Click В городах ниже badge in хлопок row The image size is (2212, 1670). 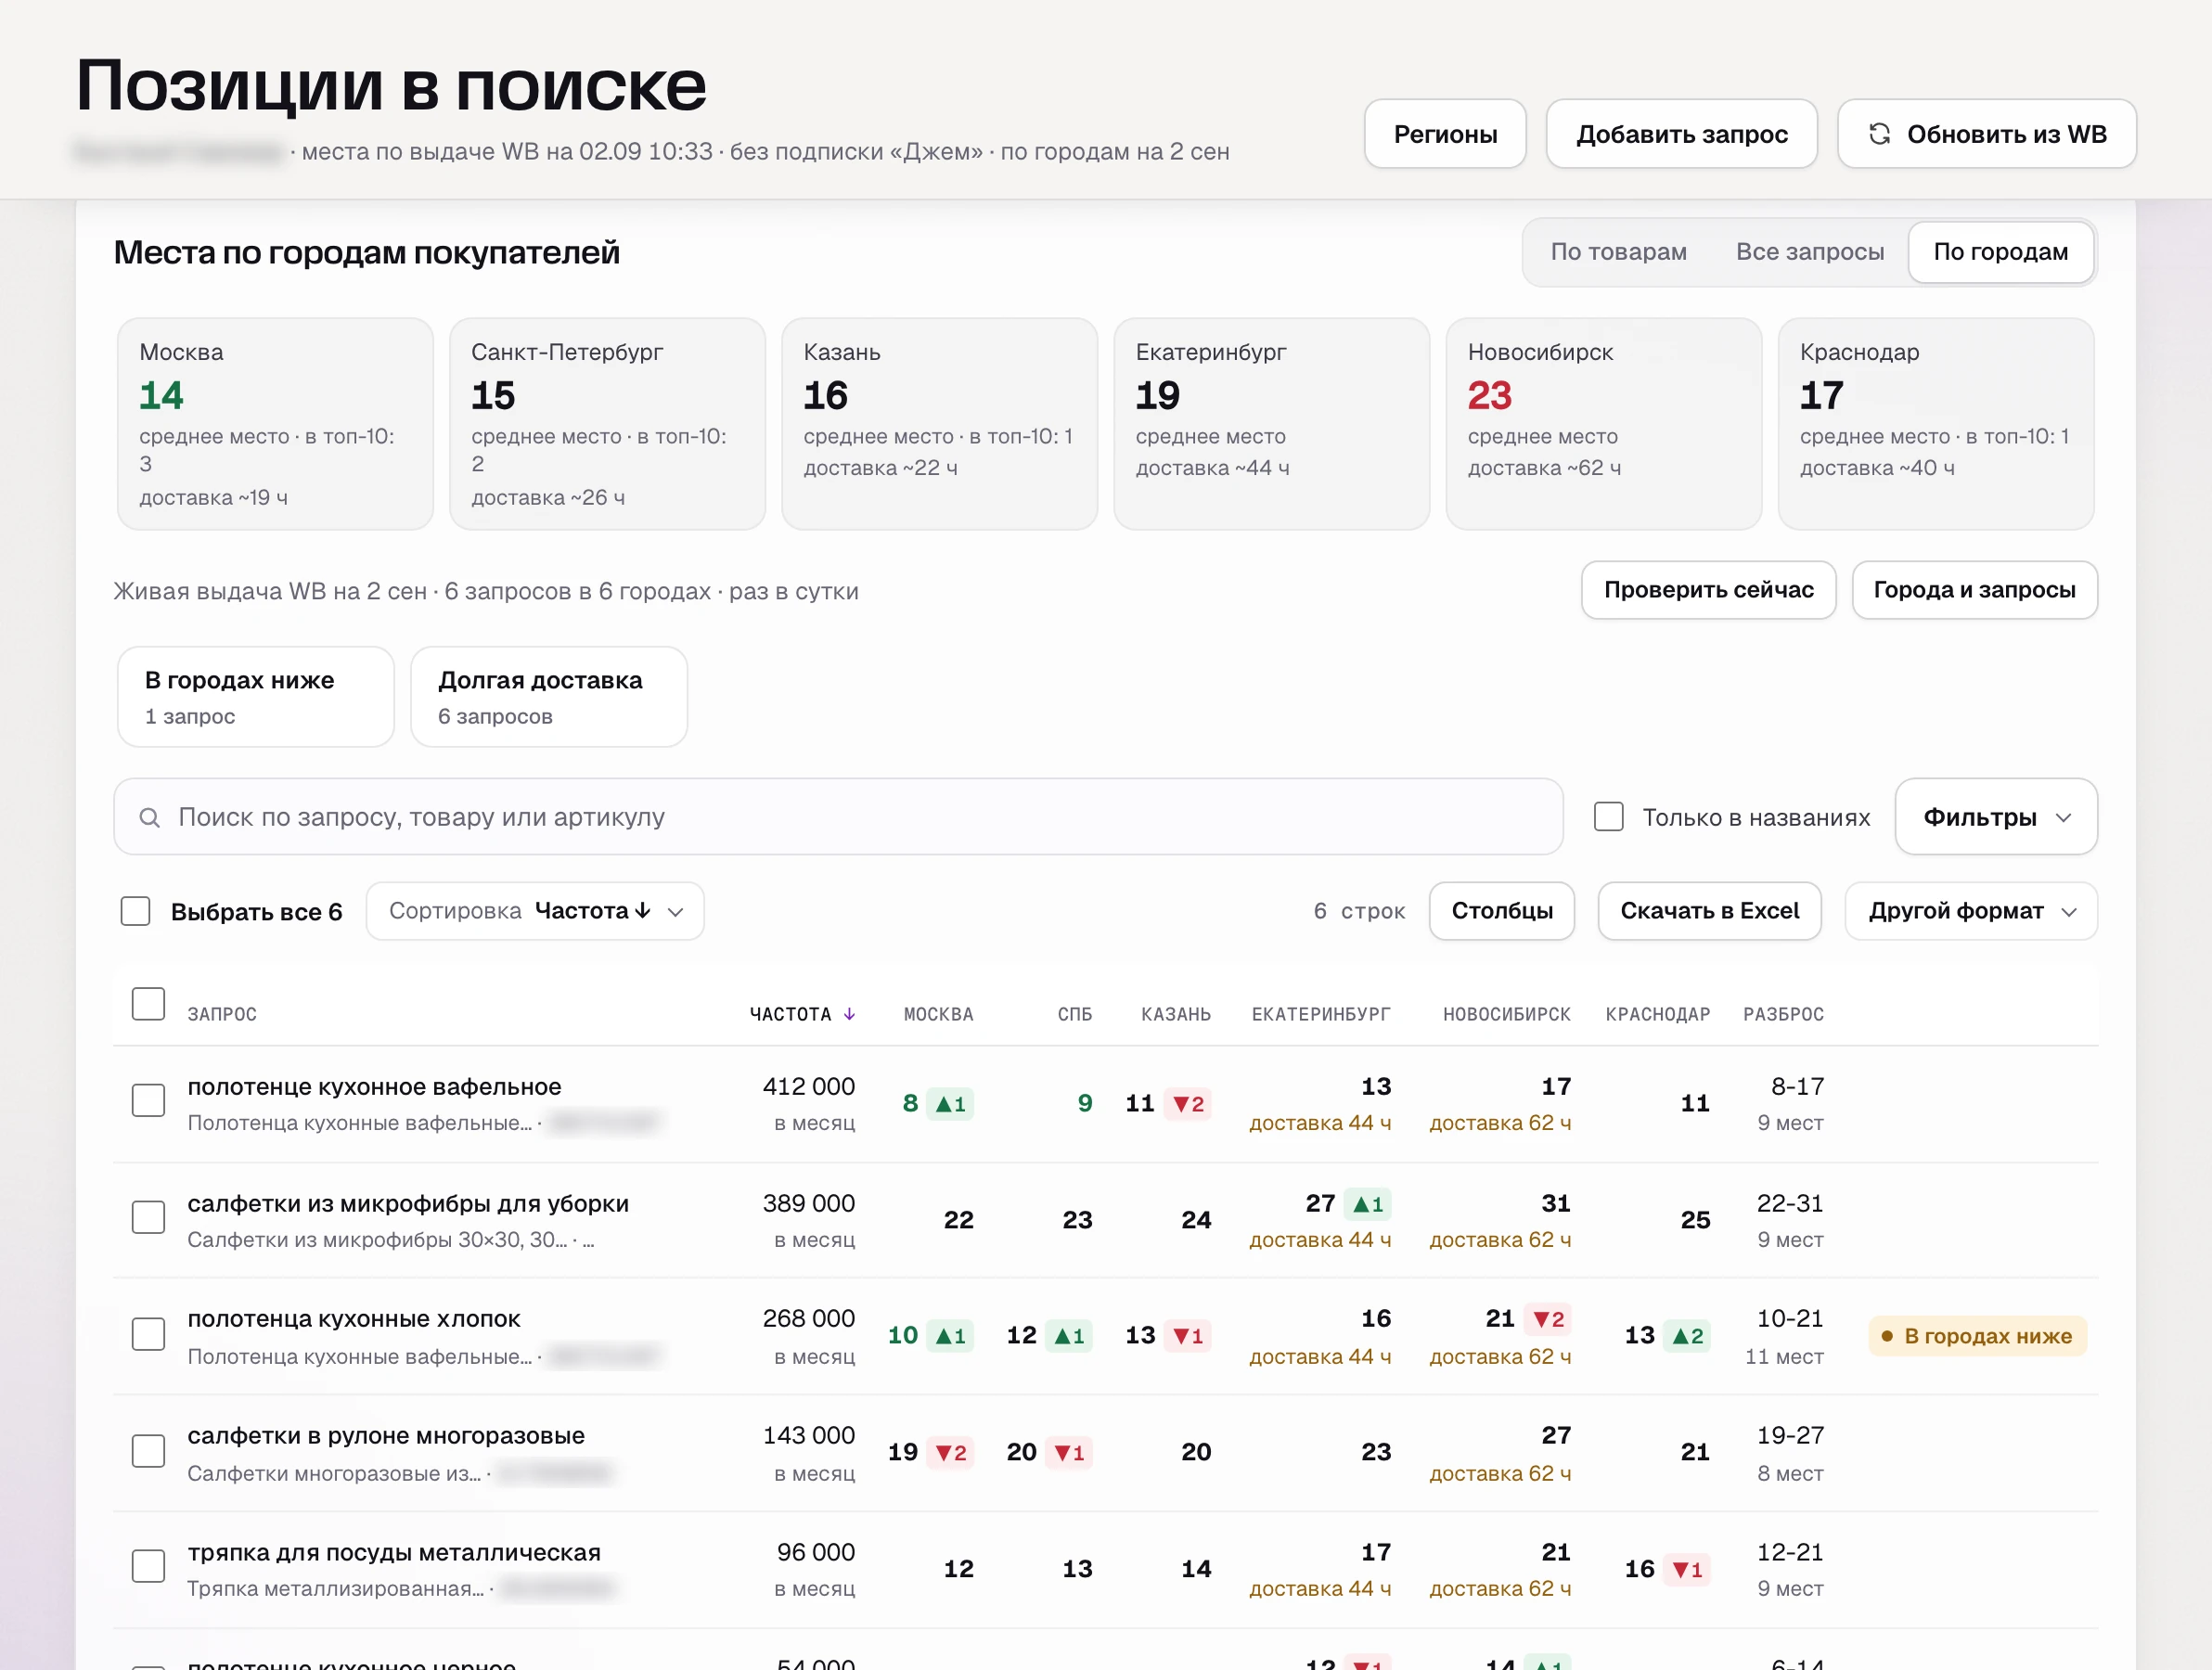(1977, 1336)
